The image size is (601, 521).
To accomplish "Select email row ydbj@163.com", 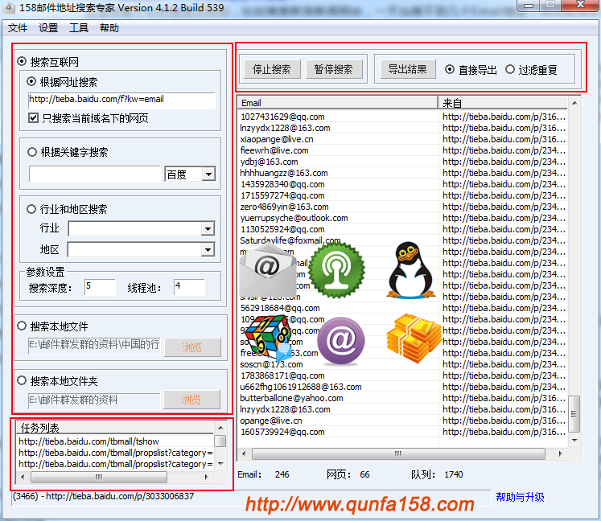I will click(x=338, y=162).
